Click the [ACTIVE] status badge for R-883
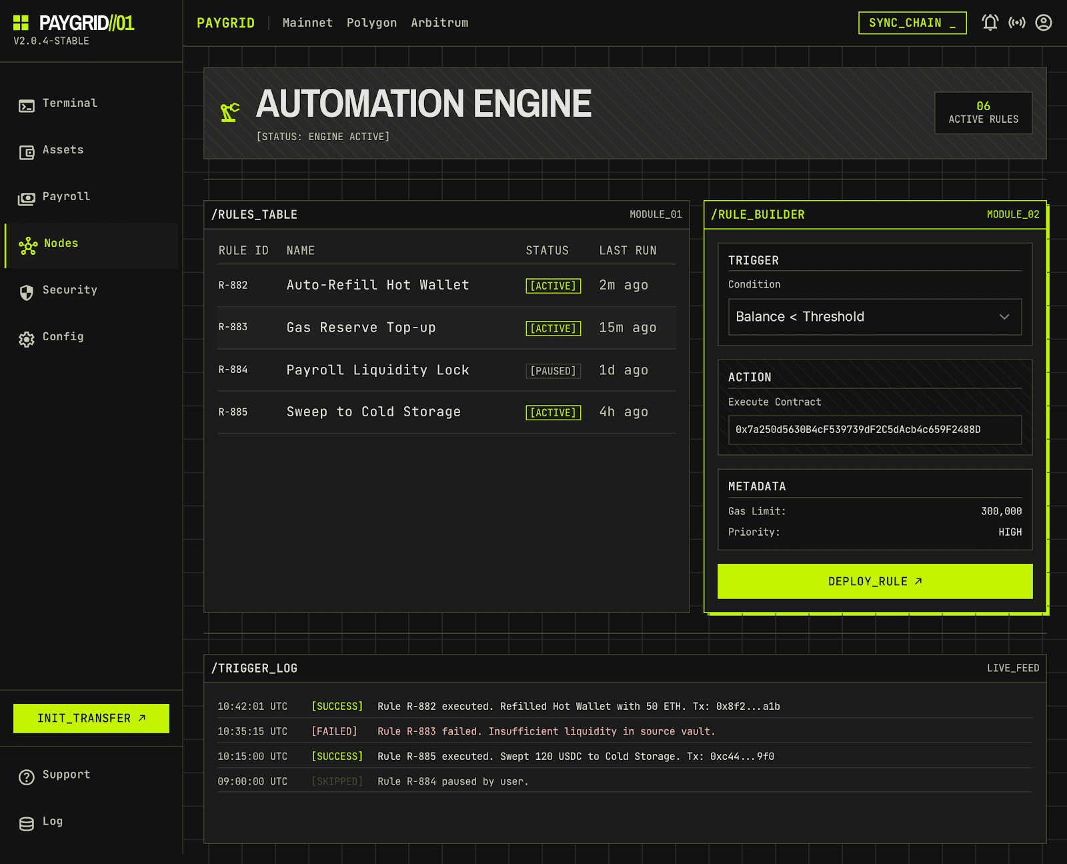 pyautogui.click(x=554, y=328)
